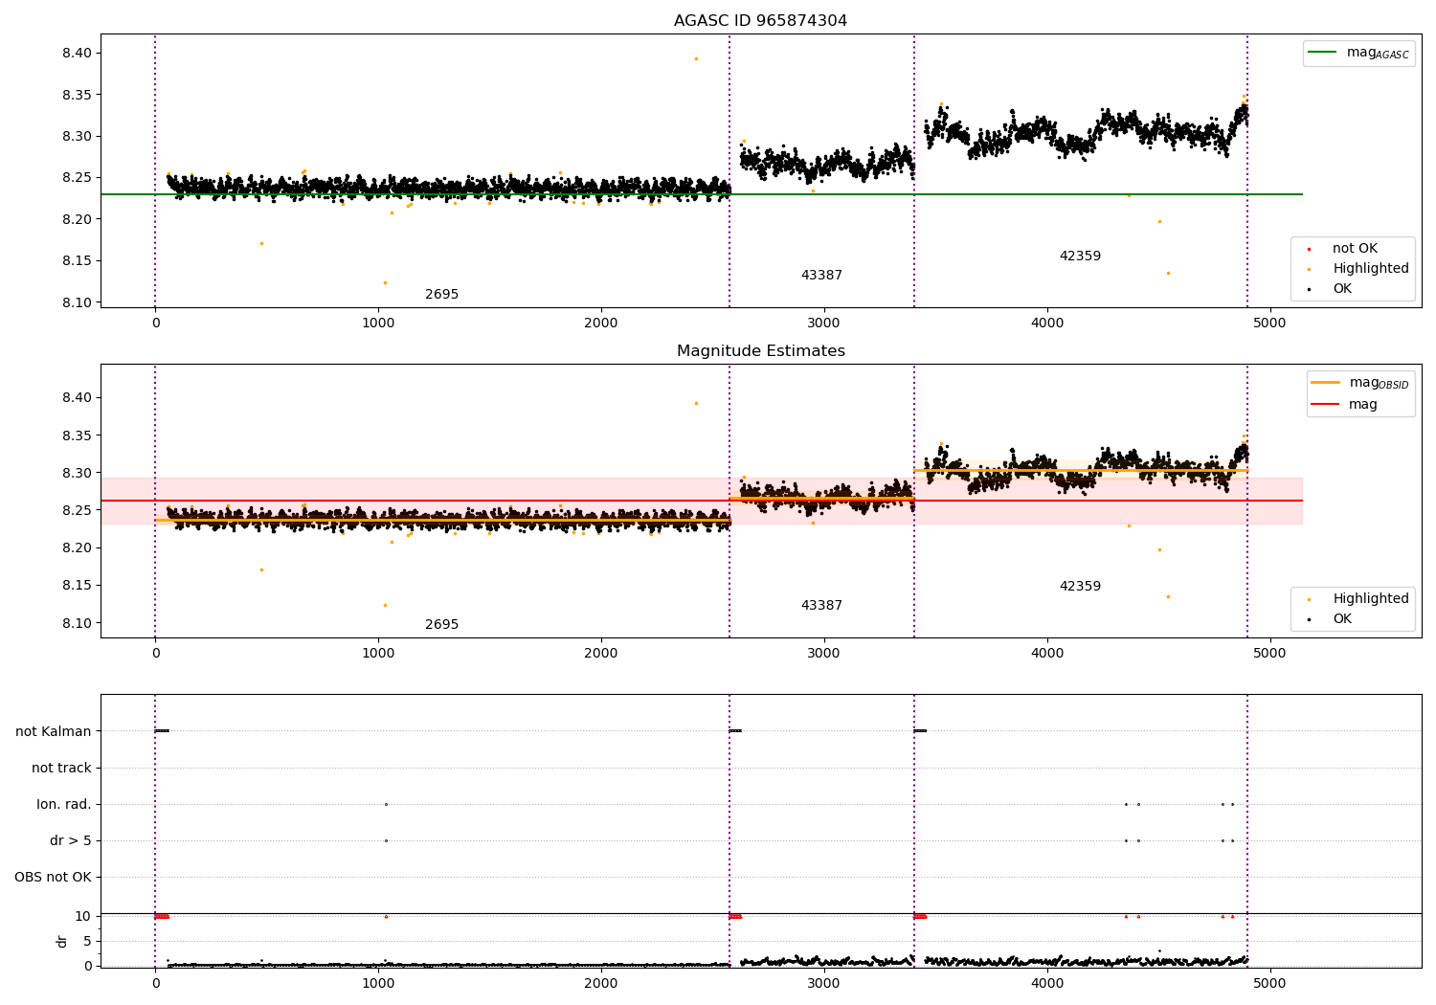Image resolution: width=1436 pixels, height=1005 pixels.
Task: Click x-tick 4000 below Magnitude Estimates panel
Action: click(1047, 654)
